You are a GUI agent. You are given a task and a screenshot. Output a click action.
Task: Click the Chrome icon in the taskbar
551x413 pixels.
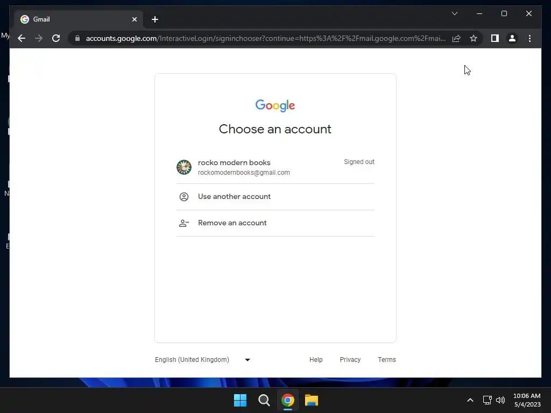(x=287, y=400)
